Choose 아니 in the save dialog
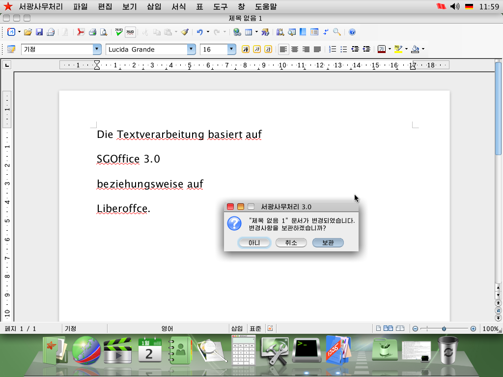The image size is (503, 377). coord(254,242)
